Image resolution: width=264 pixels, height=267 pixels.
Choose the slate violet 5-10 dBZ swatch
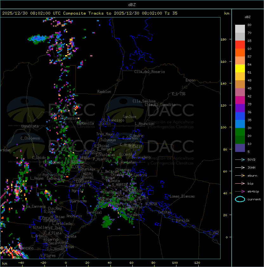tap(240, 148)
